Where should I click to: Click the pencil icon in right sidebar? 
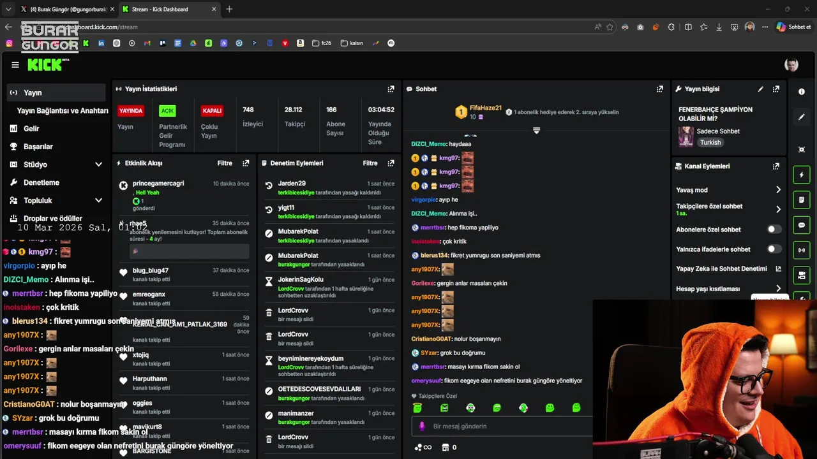[x=802, y=117]
